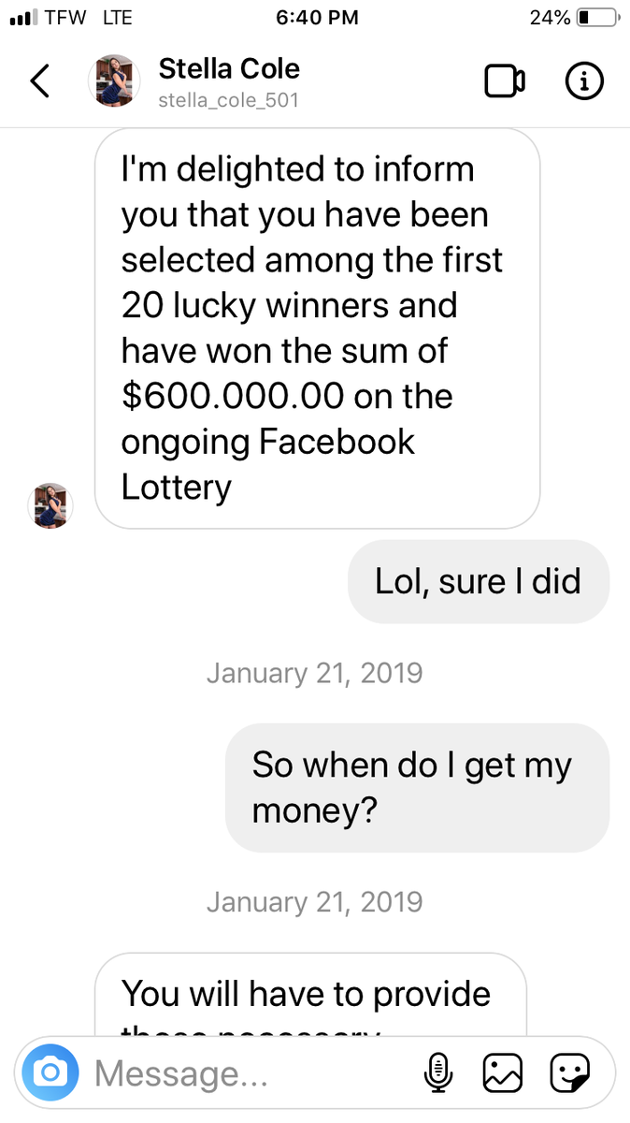Select the "So when do I get my money?" bubble
This screenshot has height=1123, width=630.
pyautogui.click(x=417, y=787)
